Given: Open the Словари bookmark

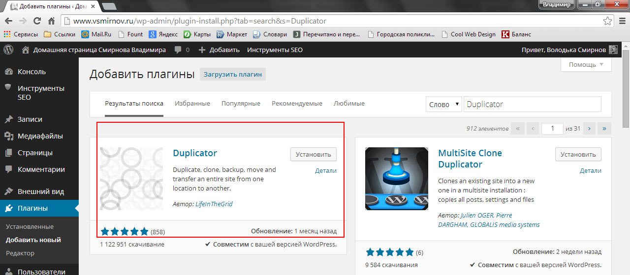Looking at the screenshot, I should coord(270,34).
